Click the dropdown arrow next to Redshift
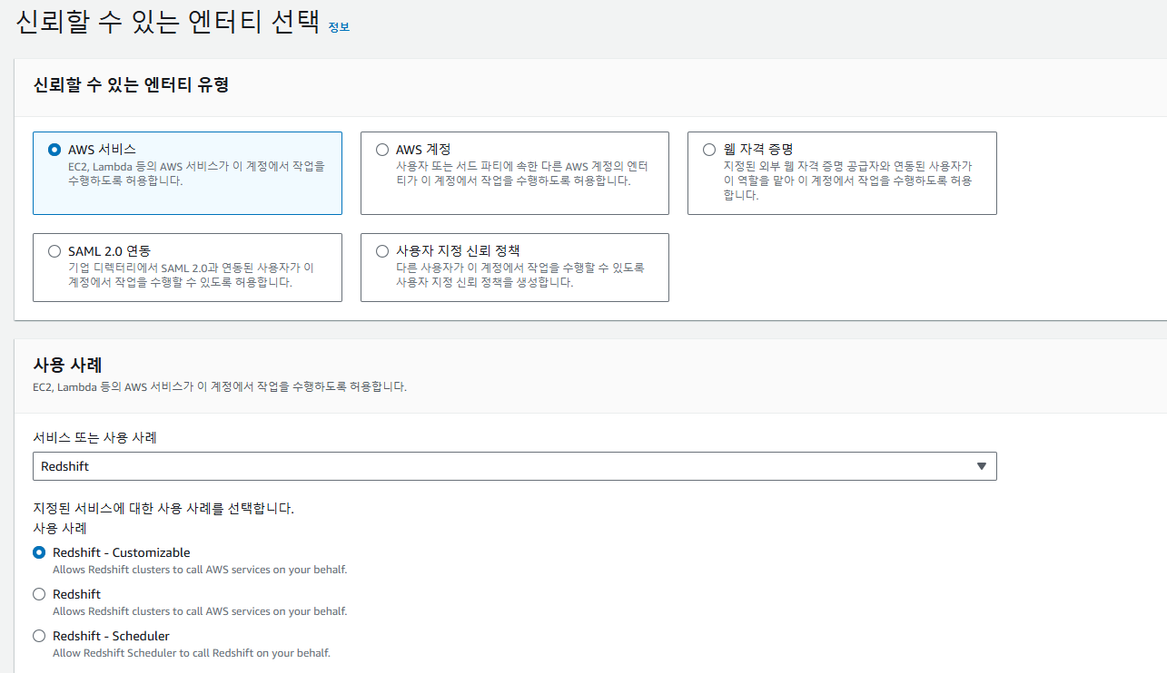This screenshot has height=673, width=1167. 981,466
